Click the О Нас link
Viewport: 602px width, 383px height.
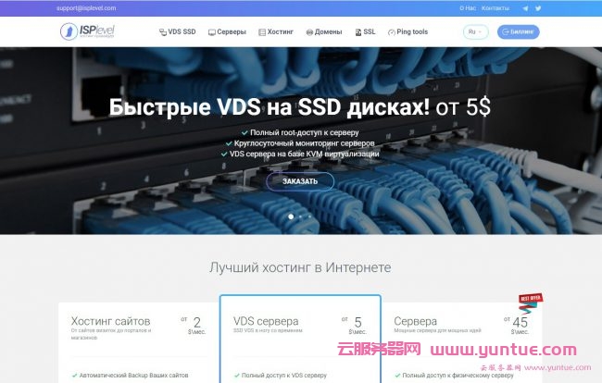tap(469, 7)
